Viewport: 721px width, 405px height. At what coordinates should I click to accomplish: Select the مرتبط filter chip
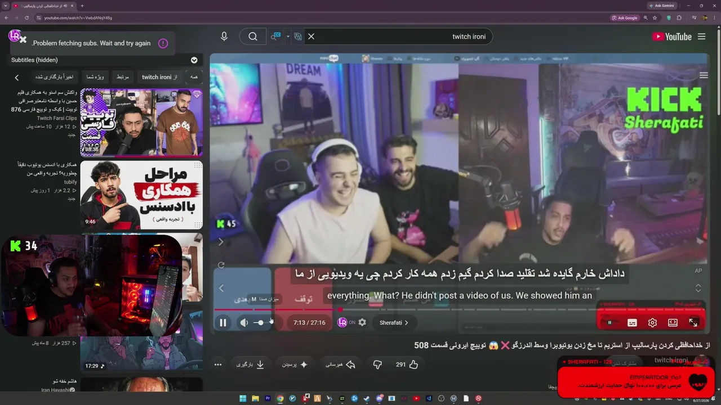[123, 77]
